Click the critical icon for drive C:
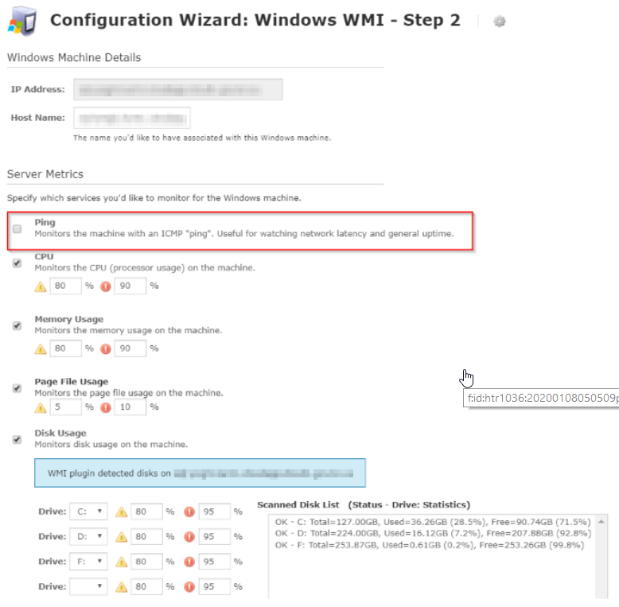 click(x=189, y=512)
